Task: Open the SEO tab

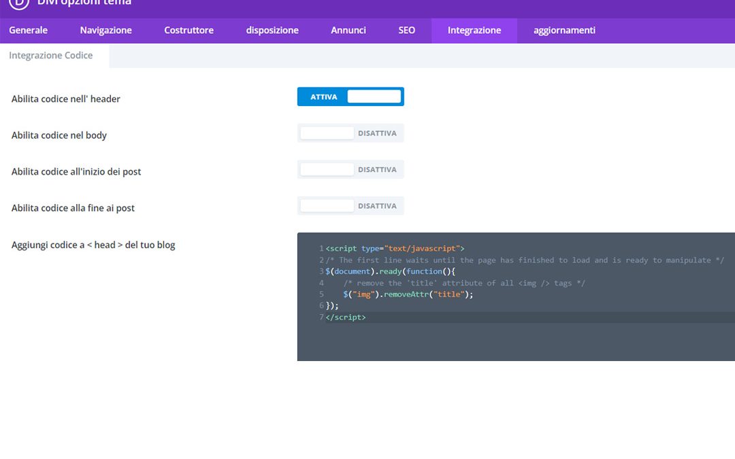Action: pyautogui.click(x=407, y=31)
